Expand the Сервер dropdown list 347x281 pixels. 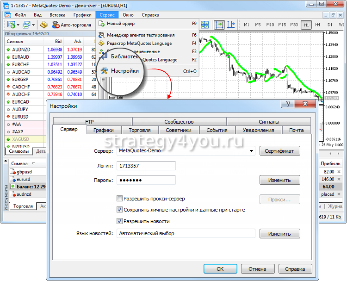[x=251, y=151]
